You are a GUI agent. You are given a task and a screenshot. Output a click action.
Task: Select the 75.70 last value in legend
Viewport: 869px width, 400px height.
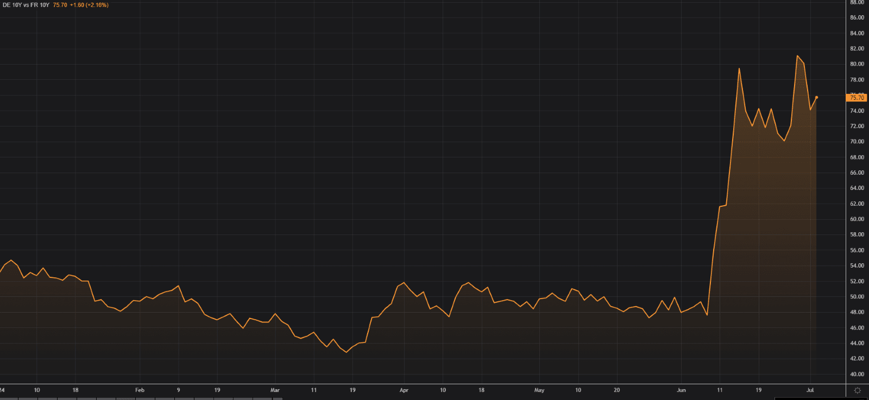pyautogui.click(x=60, y=5)
